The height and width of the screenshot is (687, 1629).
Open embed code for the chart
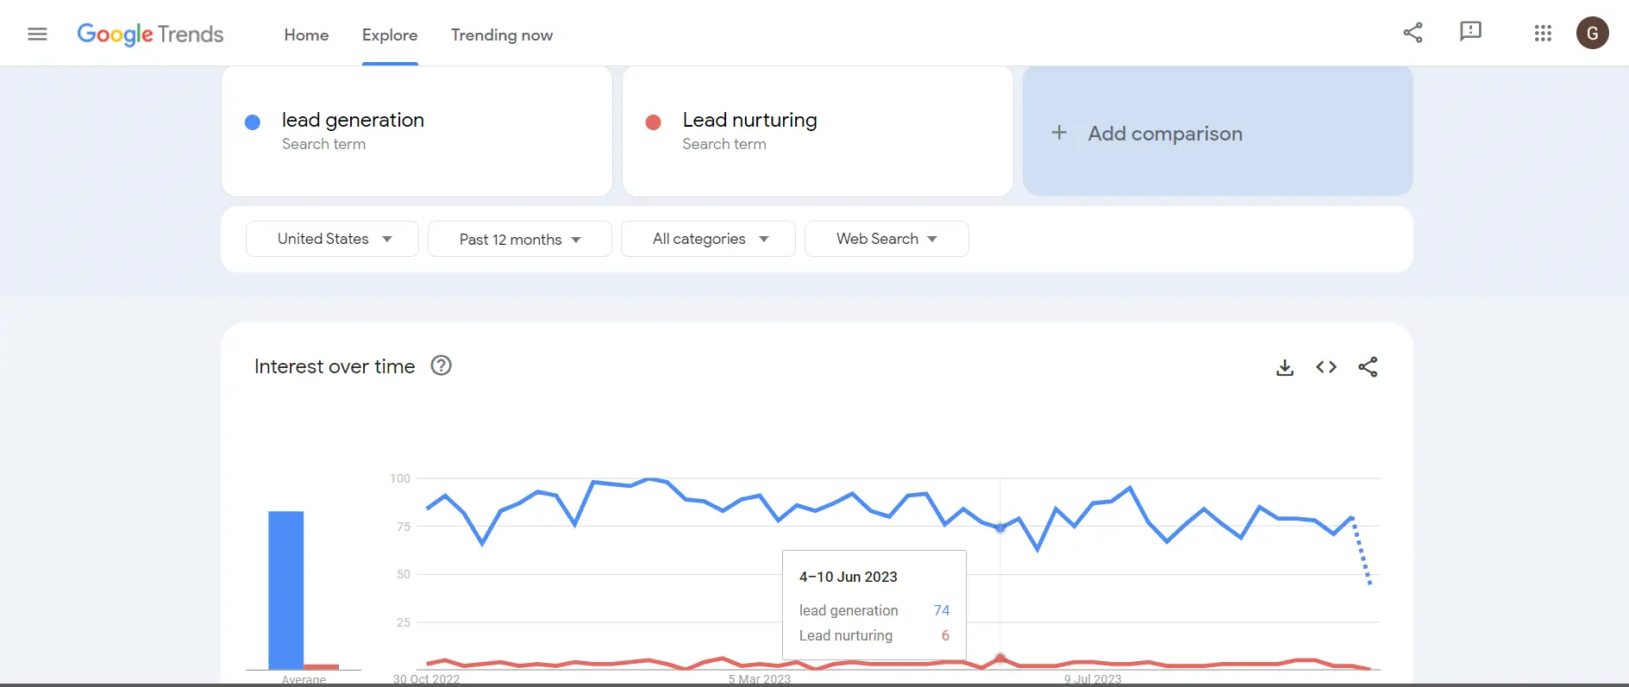(x=1326, y=367)
